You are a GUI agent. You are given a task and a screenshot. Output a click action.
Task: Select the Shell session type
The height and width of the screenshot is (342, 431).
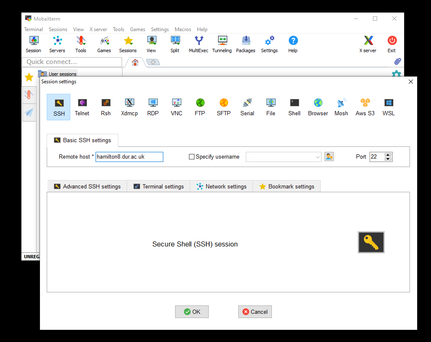(x=294, y=107)
